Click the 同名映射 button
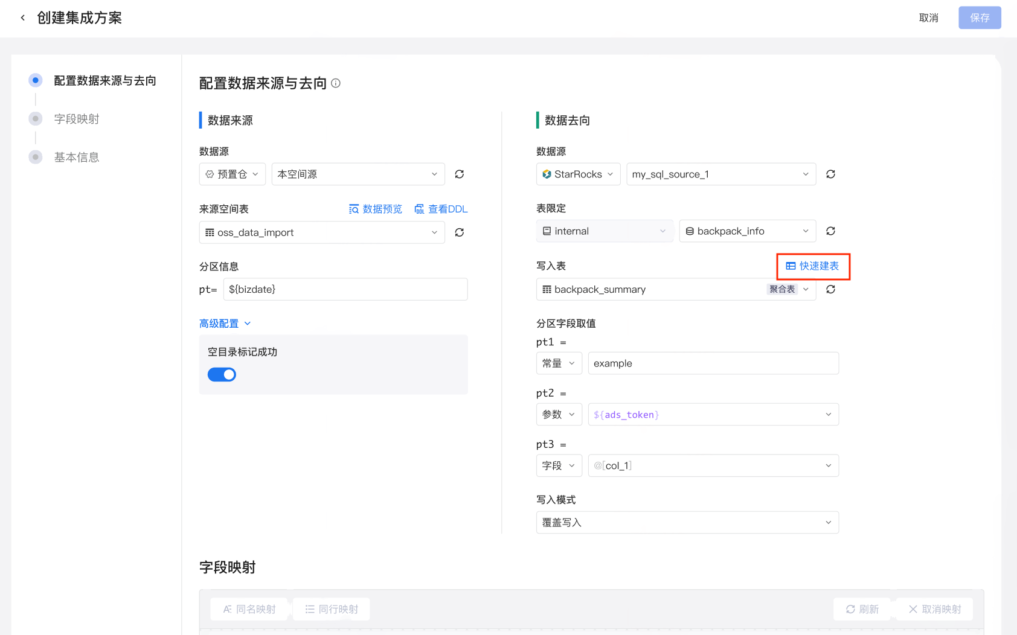Viewport: 1017px width, 635px height. [249, 610]
